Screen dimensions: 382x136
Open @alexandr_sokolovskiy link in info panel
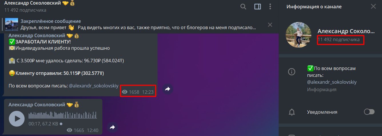332,82
